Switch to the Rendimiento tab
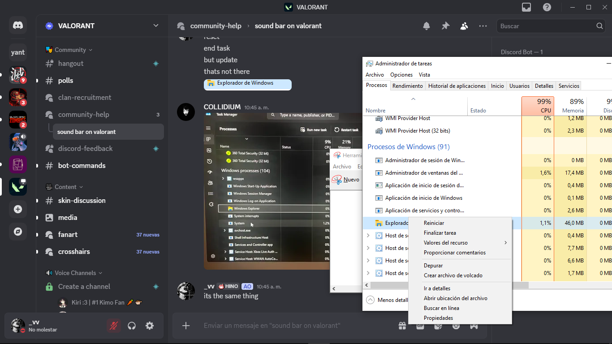The width and height of the screenshot is (612, 344). coord(408,86)
